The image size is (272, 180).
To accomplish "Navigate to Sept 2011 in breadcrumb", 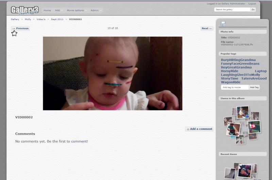I will click(x=57, y=19).
